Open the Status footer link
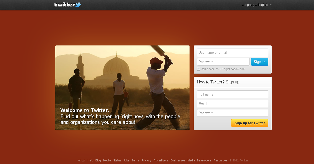314x164 pixels. 117,160
